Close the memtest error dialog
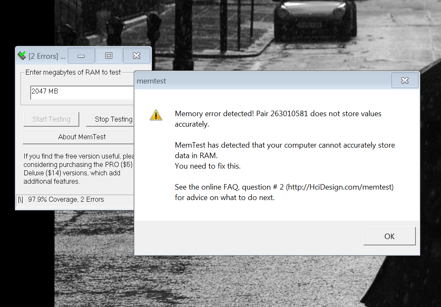The width and height of the screenshot is (441, 307). click(x=405, y=81)
